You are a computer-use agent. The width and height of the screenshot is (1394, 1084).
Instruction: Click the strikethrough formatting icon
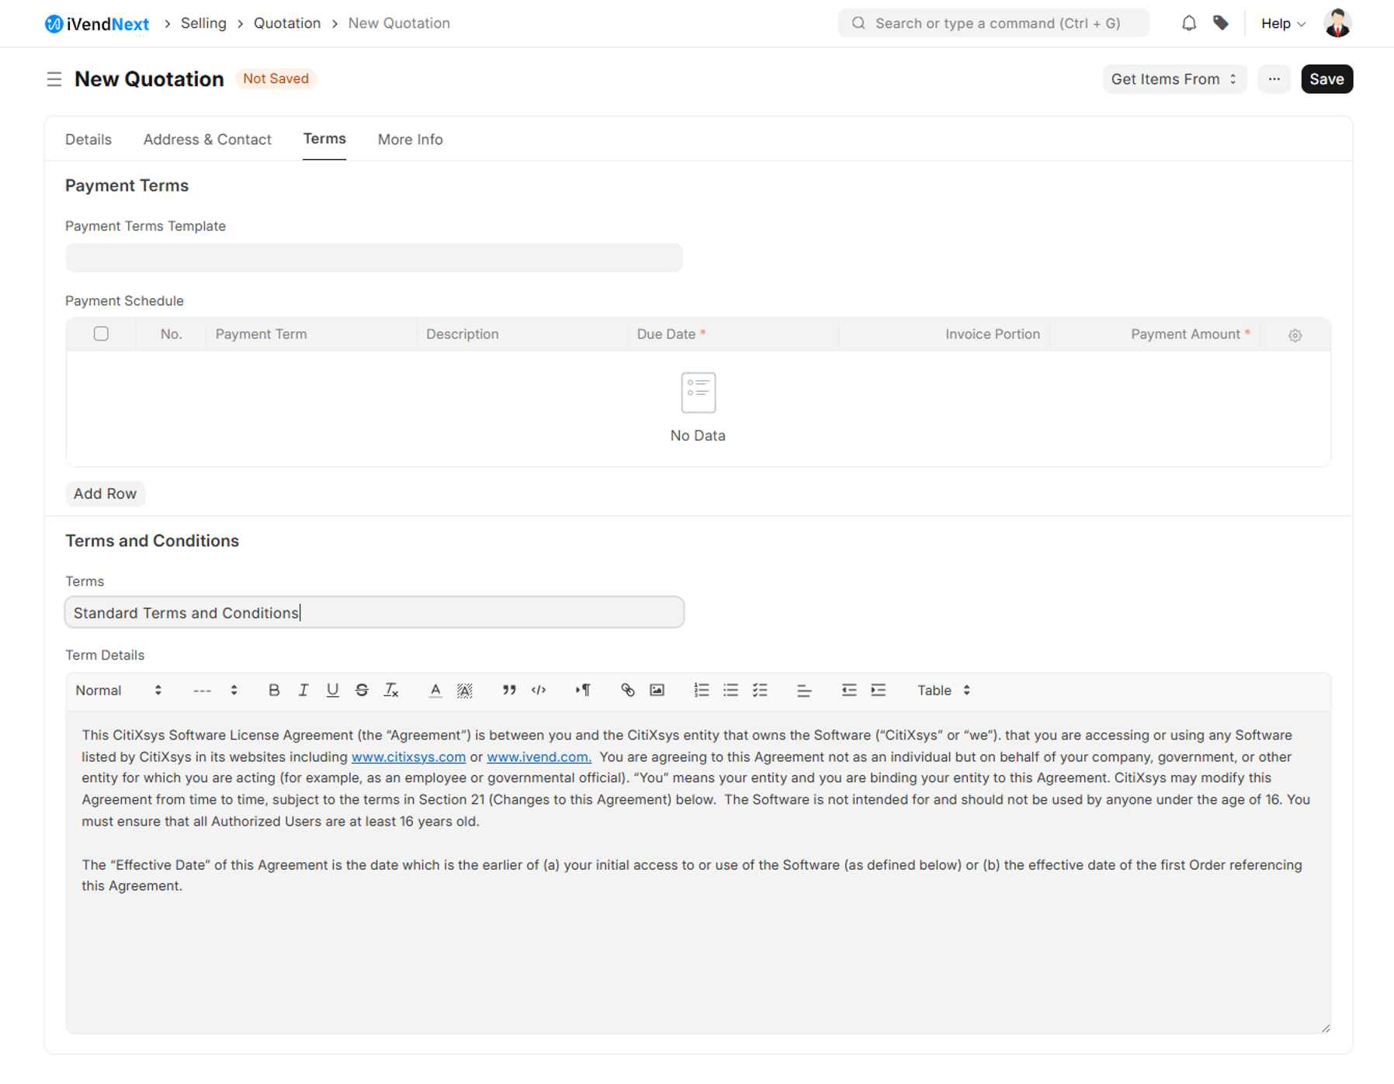coord(362,690)
